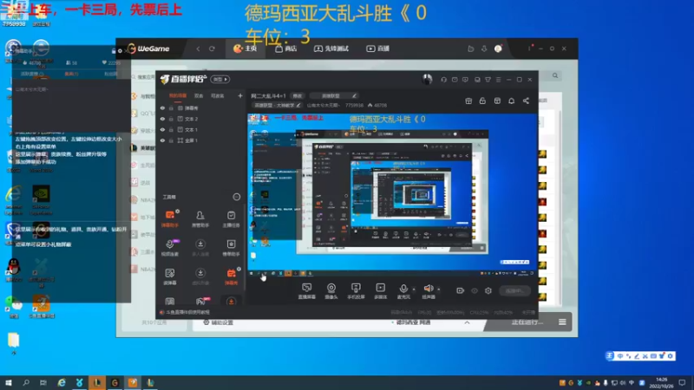
Task: Click the unlock padlock icon in header
Action: click(x=482, y=101)
